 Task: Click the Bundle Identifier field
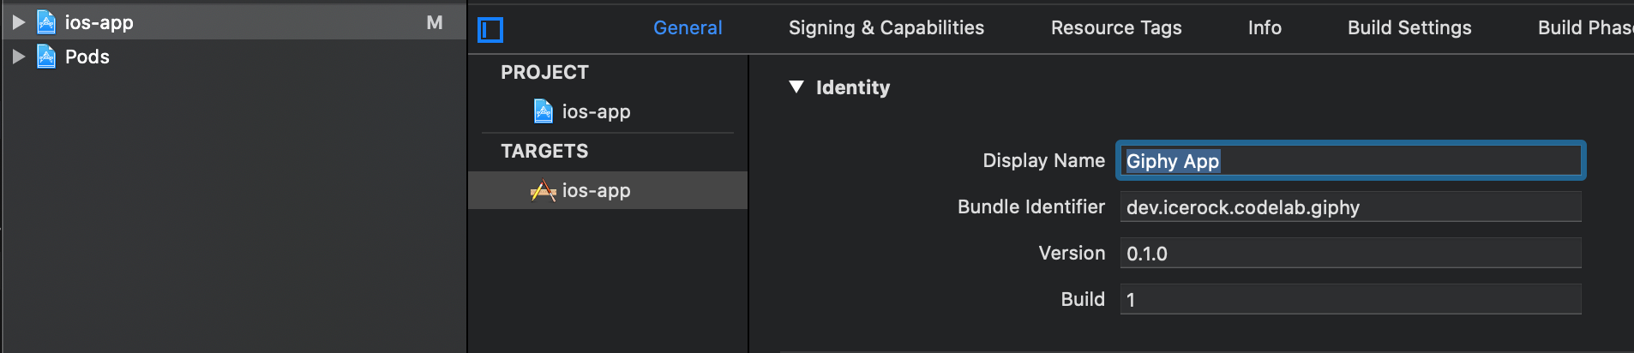pyautogui.click(x=1350, y=207)
